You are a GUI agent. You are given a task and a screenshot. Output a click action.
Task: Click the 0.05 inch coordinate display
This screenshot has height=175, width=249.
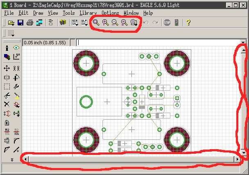pos(46,43)
